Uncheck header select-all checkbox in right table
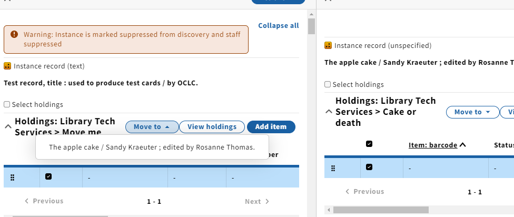Screen dimensions: 514x217 (x=369, y=144)
